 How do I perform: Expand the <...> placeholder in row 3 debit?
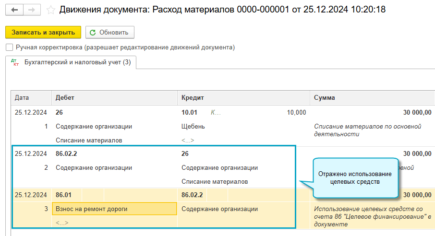click(62, 223)
